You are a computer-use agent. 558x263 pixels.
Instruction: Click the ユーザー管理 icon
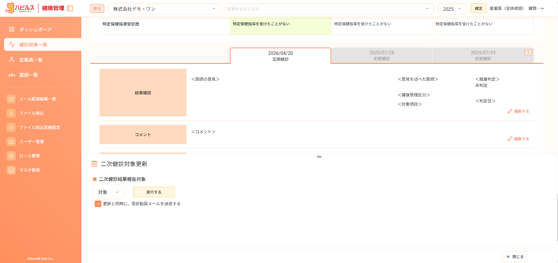(11, 142)
